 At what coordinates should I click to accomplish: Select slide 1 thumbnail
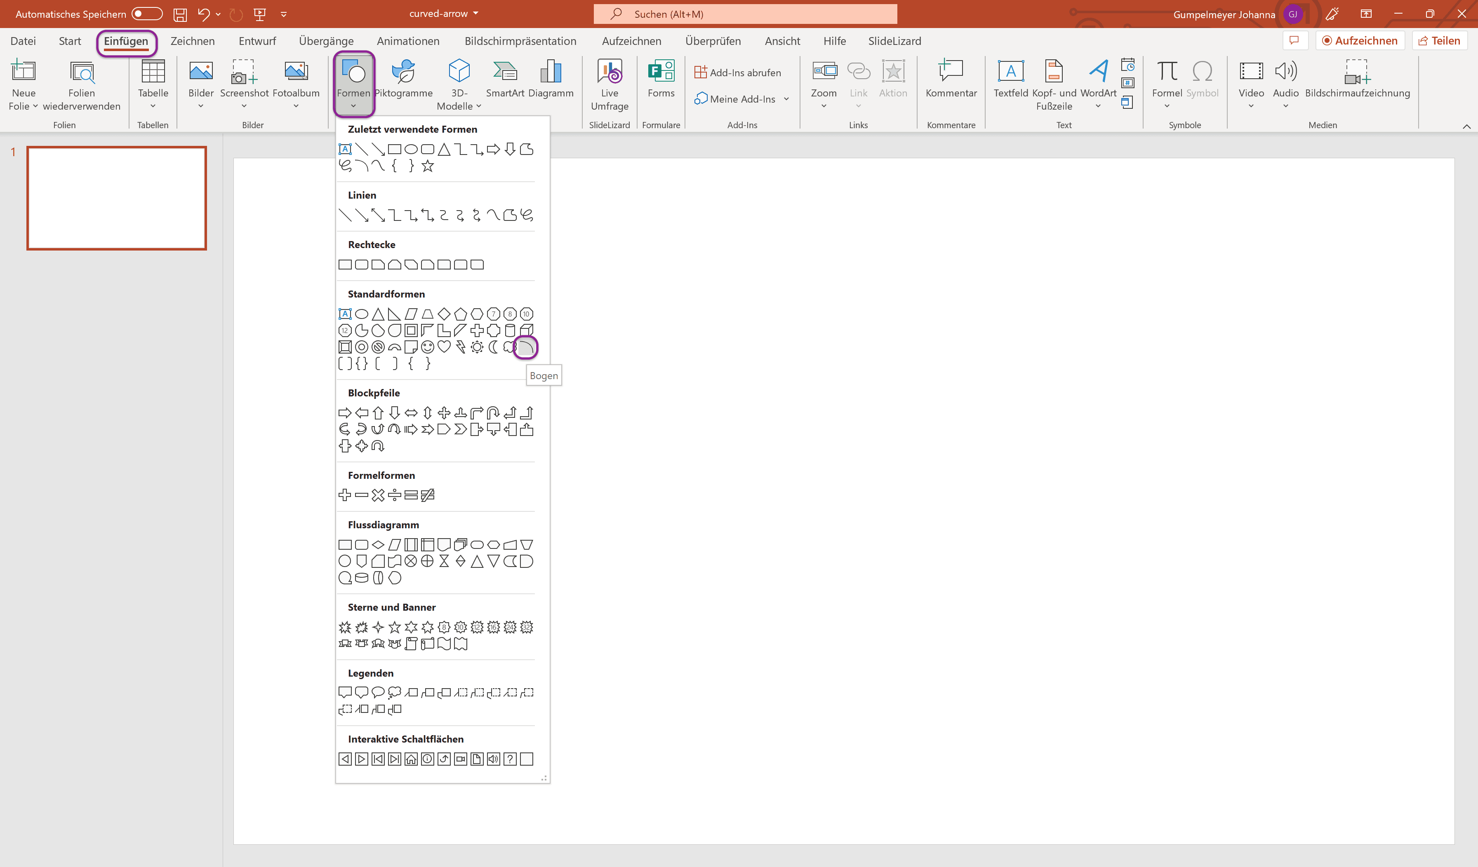[117, 198]
